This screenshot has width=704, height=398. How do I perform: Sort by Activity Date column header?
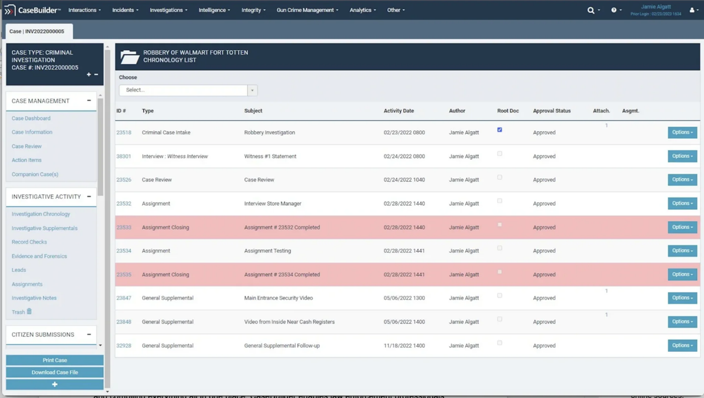[399, 111]
